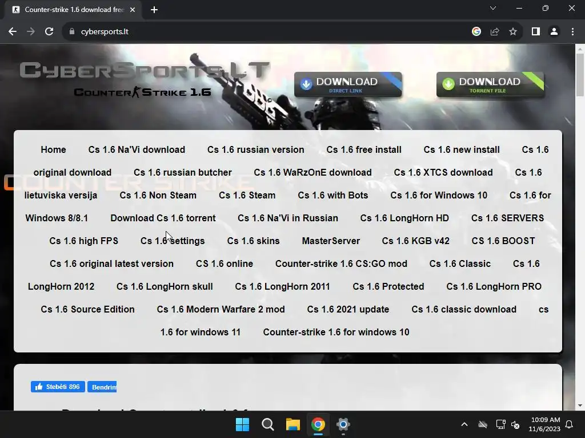Open Cs 1.6 classic download
585x438 pixels.
pyautogui.click(x=464, y=310)
